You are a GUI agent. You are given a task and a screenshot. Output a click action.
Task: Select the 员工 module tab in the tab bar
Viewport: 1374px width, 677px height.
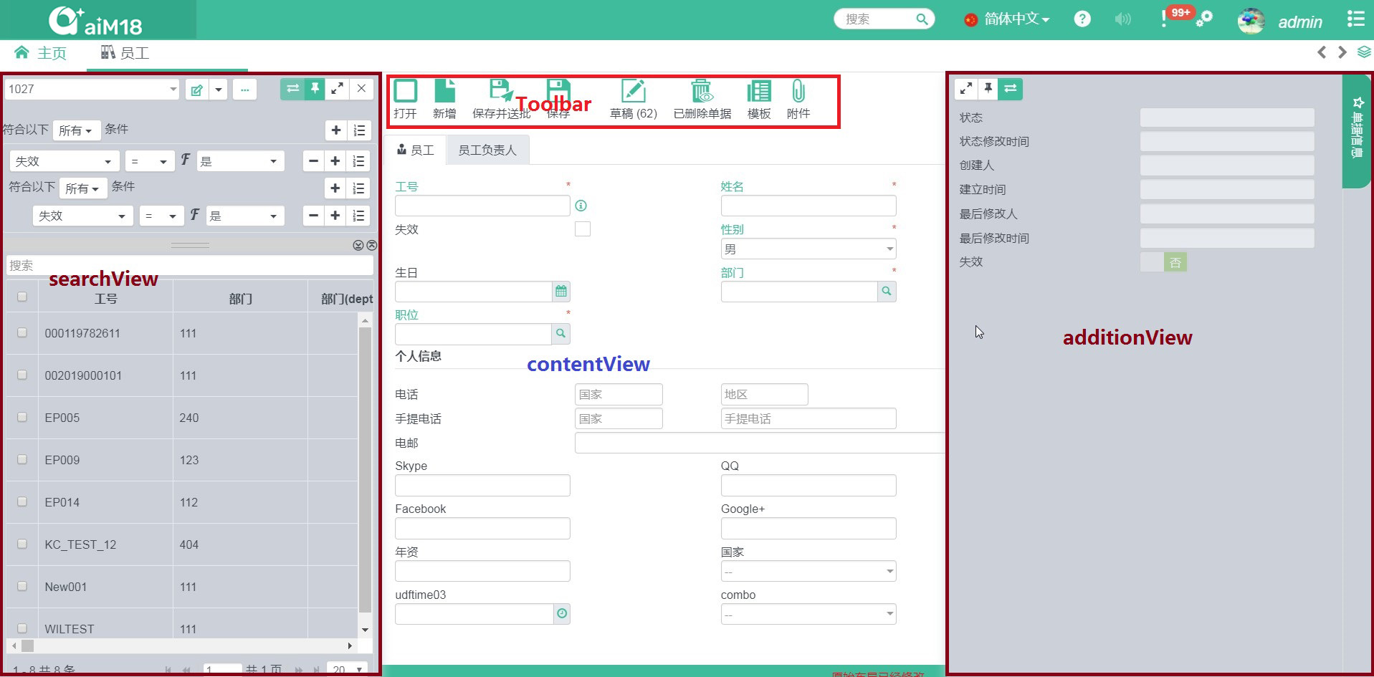click(125, 53)
